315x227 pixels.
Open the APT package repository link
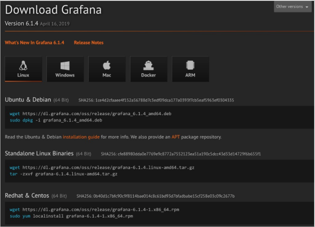[176, 137]
